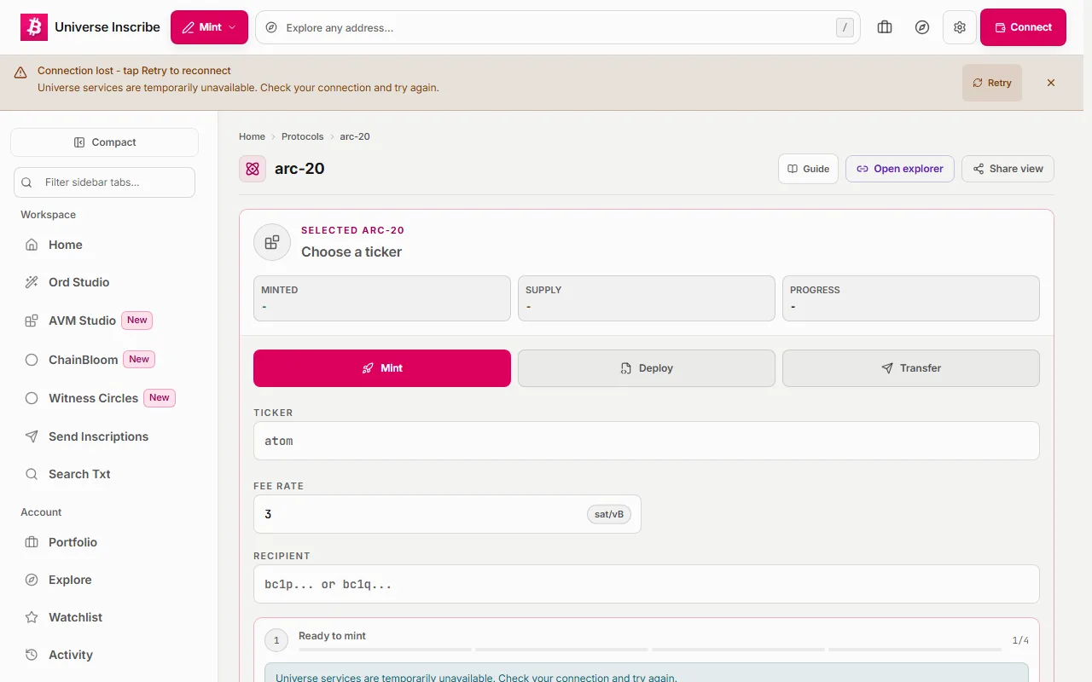Image resolution: width=1092 pixels, height=682 pixels.
Task: Click the Fee Rate input field
Action: coord(447,514)
